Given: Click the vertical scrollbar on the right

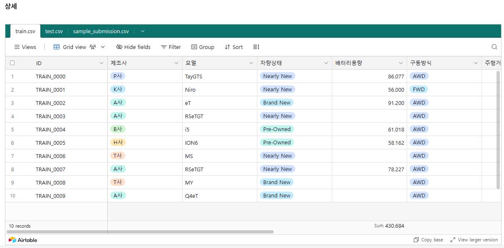Looking at the screenshot, I should (498, 130).
